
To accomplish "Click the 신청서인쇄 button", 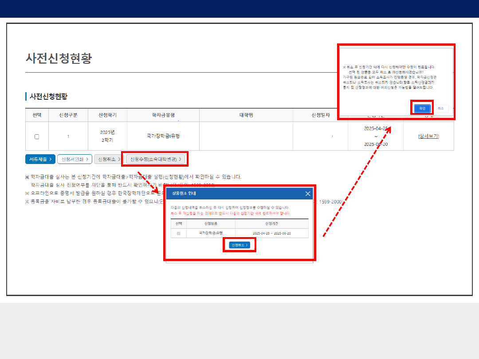I will (75, 159).
